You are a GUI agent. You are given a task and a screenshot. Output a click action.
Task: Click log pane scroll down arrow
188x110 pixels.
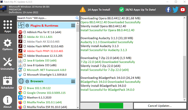click(184, 100)
